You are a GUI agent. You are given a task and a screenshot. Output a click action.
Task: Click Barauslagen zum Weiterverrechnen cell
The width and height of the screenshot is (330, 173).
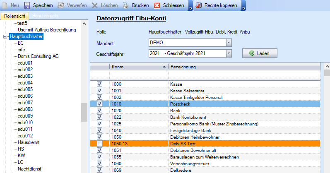click(244, 157)
